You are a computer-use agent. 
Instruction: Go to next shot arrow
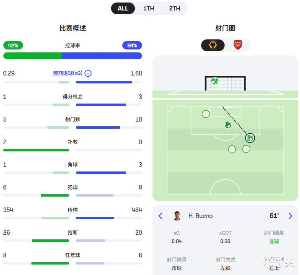click(x=290, y=216)
